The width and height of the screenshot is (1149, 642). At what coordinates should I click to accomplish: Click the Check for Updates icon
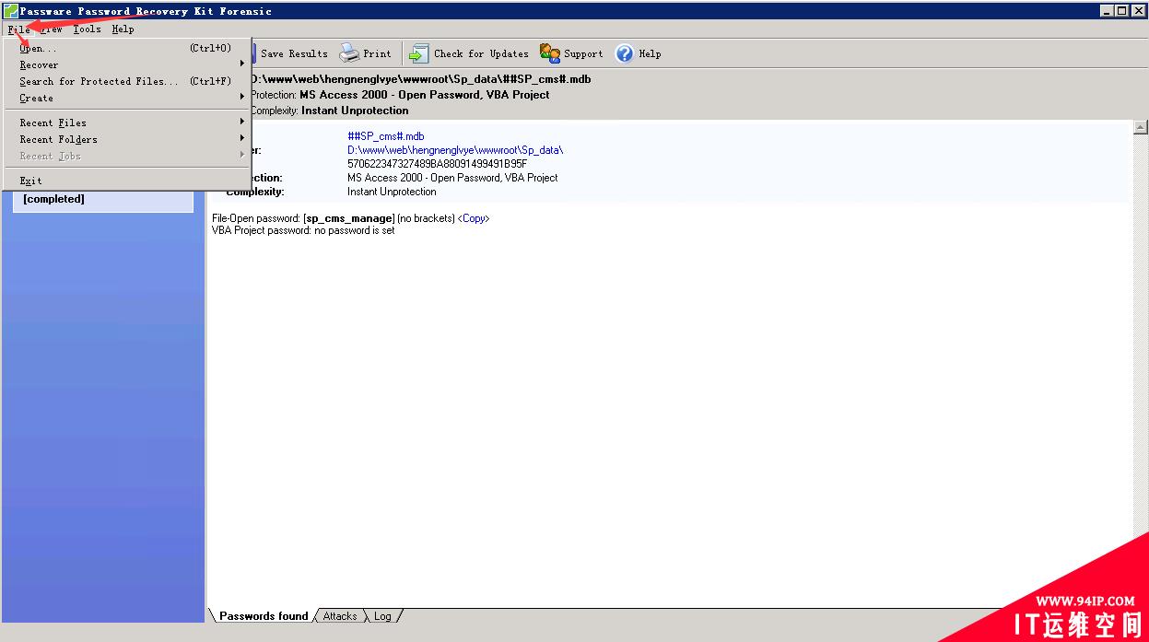419,53
